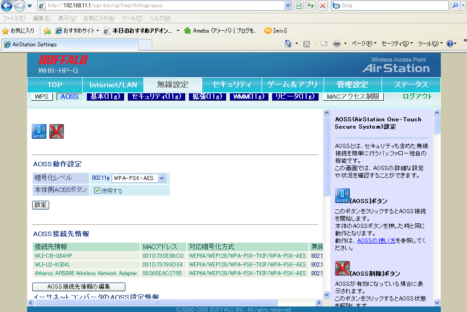Viewport: 467px width, 312px height.
Task: Click the Read Mail icon
Action: point(324,44)
